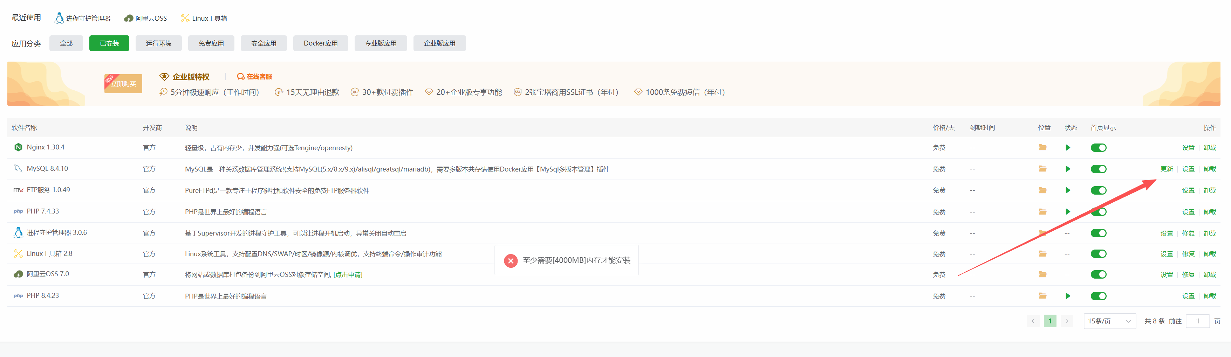1231x357 pixels.
Task: Click MySQL running status play icon
Action: 1068,169
